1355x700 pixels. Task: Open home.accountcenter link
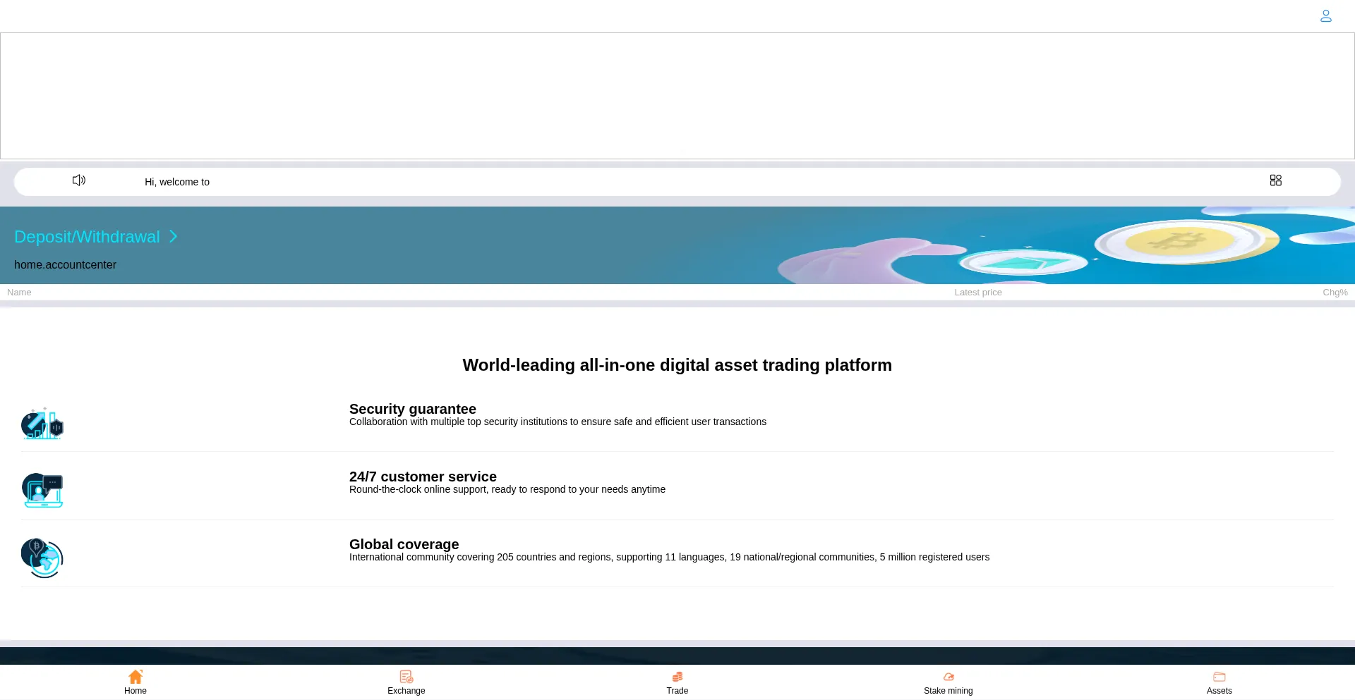65,265
